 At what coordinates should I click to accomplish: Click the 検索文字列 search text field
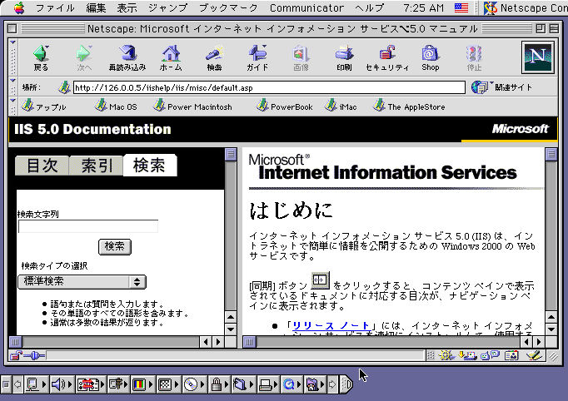click(x=88, y=226)
